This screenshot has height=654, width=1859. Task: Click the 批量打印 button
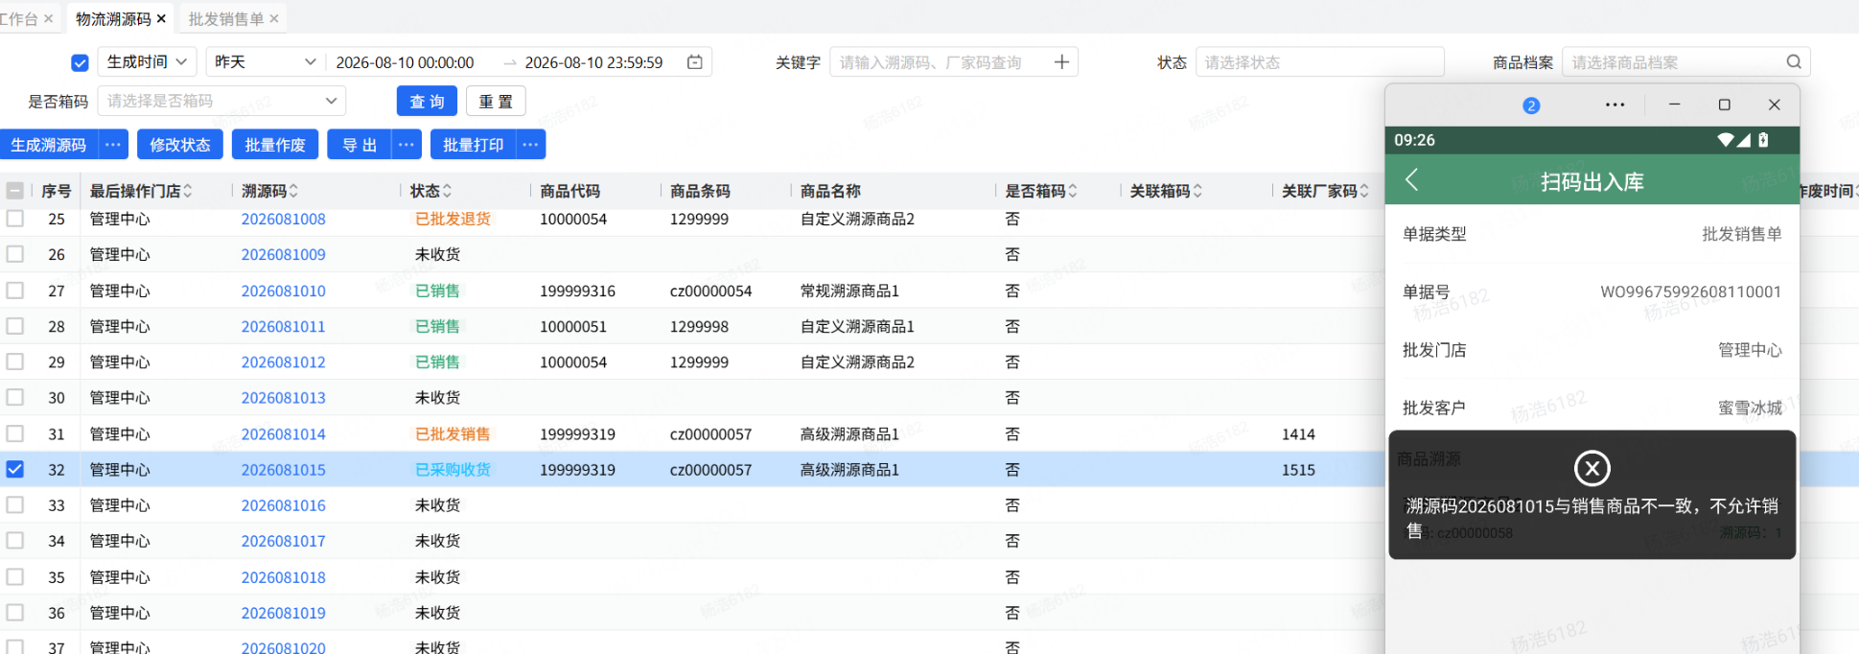coord(473,145)
